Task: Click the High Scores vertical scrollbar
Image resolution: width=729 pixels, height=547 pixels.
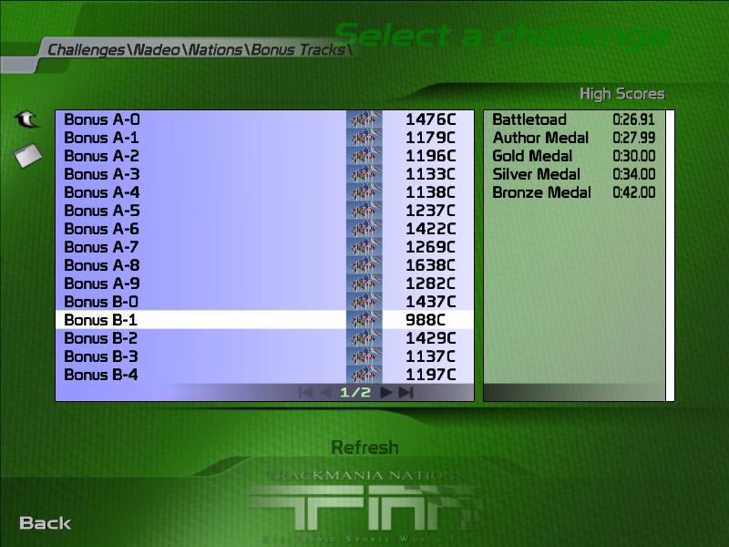Action: (670, 255)
